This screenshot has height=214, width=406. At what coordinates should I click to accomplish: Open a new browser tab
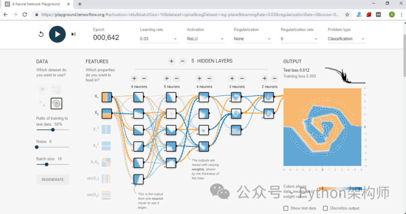point(80,4)
